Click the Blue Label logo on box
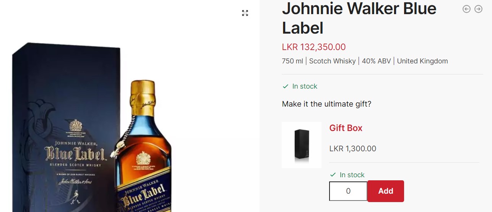Image resolution: width=492 pixels, height=212 pixels. click(75, 154)
